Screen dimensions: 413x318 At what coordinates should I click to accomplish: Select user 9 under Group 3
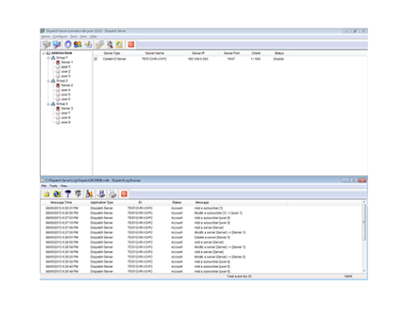coord(66,122)
